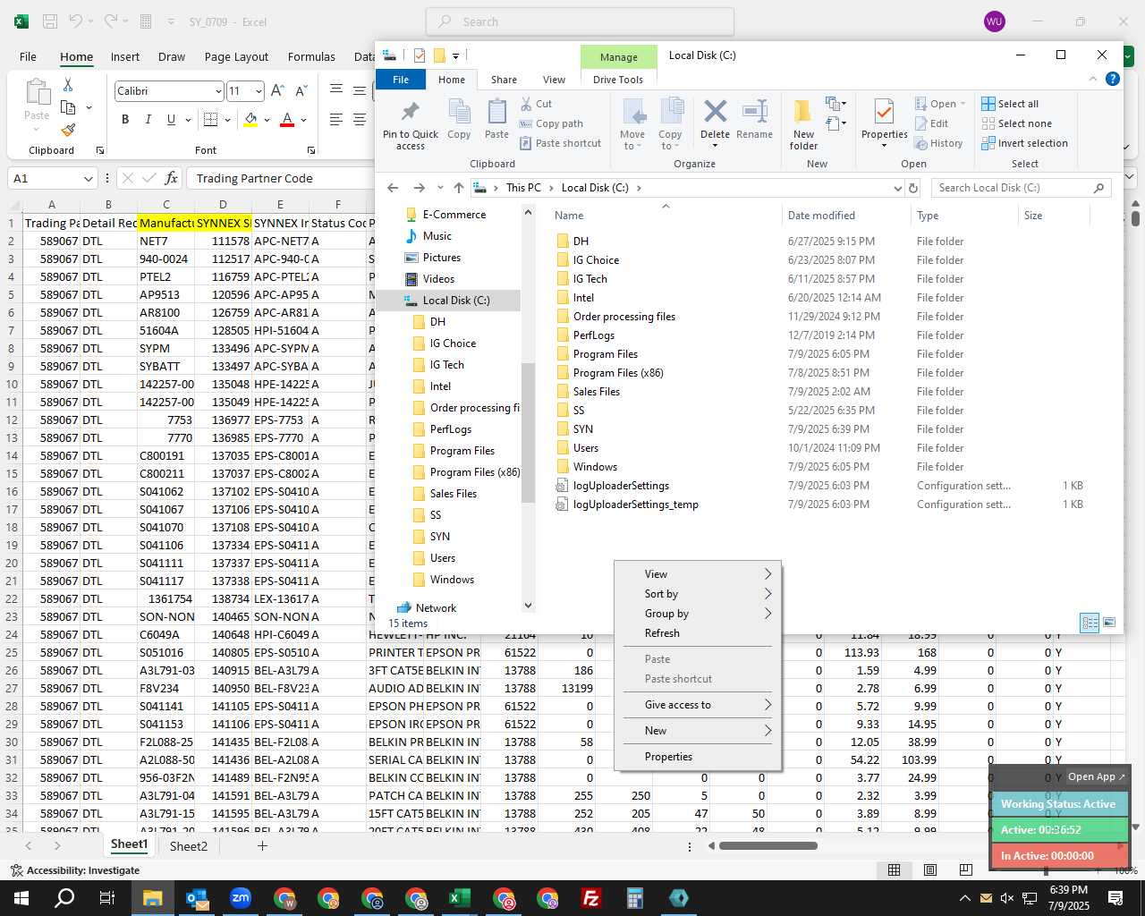Click Excel font color button

coord(287,120)
